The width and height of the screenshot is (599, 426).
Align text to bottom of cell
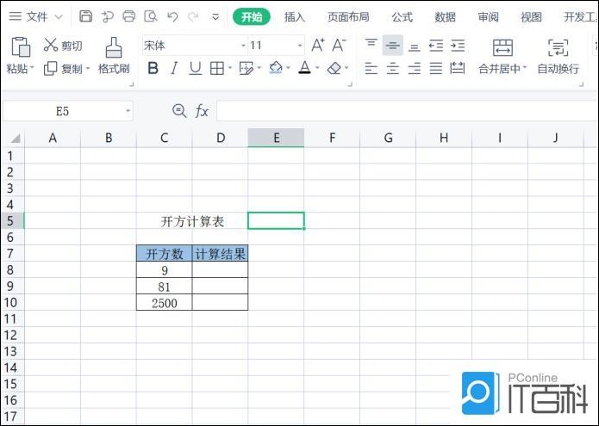click(x=414, y=46)
